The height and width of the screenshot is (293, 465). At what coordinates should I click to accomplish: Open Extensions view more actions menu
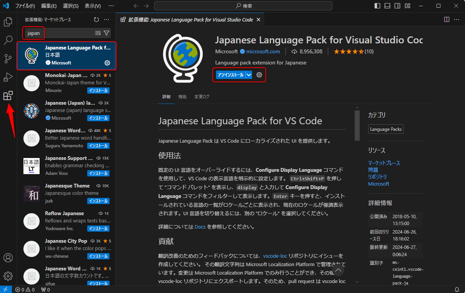tap(107, 19)
